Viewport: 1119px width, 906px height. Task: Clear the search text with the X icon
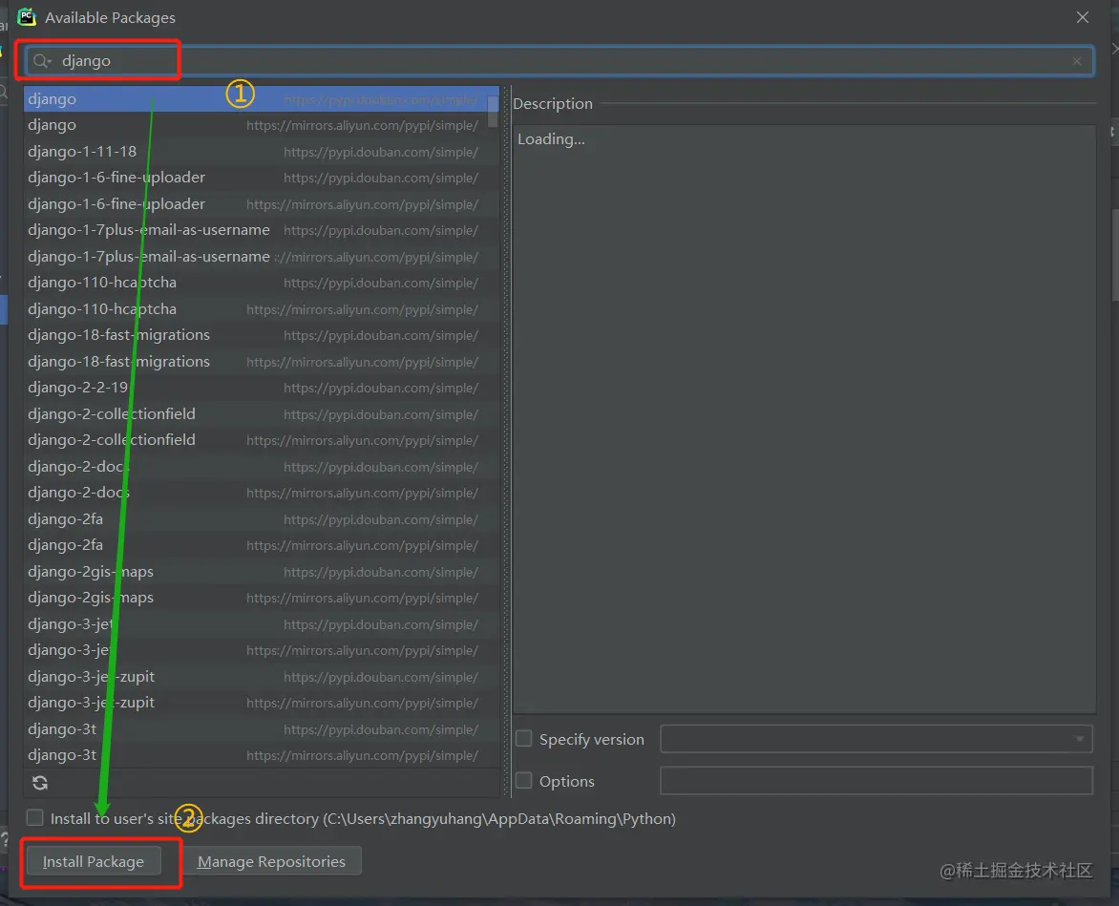(1077, 61)
